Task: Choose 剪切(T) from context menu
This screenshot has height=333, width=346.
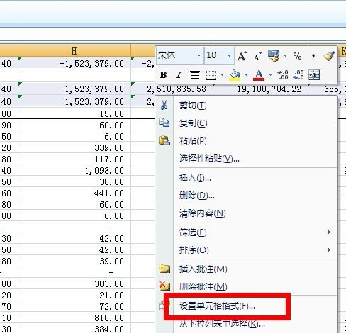Action: [x=246, y=106]
